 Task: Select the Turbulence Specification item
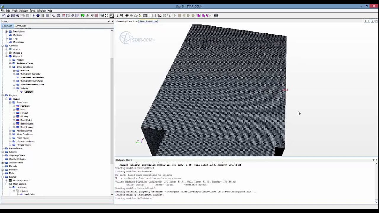(x=32, y=78)
